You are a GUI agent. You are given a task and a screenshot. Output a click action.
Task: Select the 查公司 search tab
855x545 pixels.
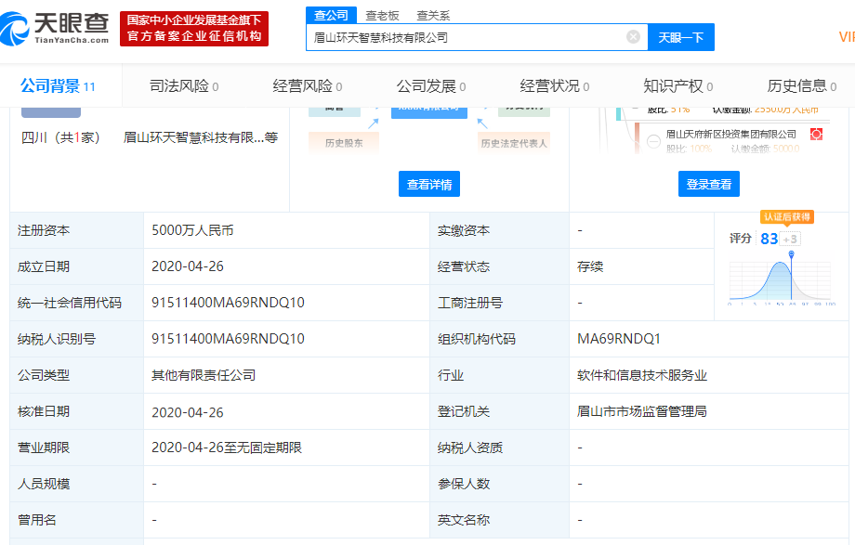point(331,15)
